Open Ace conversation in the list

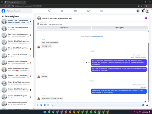pos(16,56)
